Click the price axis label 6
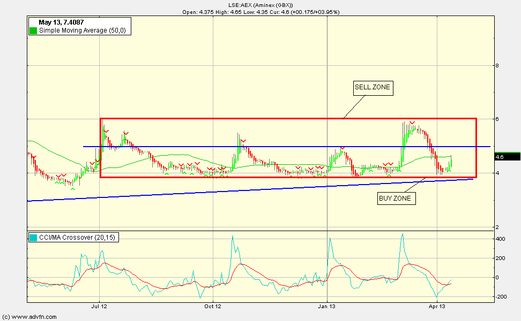The width and height of the screenshot is (521, 321). click(x=497, y=119)
